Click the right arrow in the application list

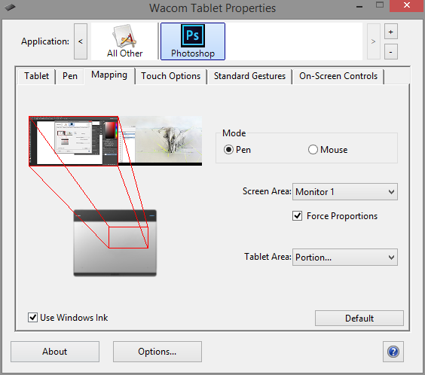click(x=373, y=41)
